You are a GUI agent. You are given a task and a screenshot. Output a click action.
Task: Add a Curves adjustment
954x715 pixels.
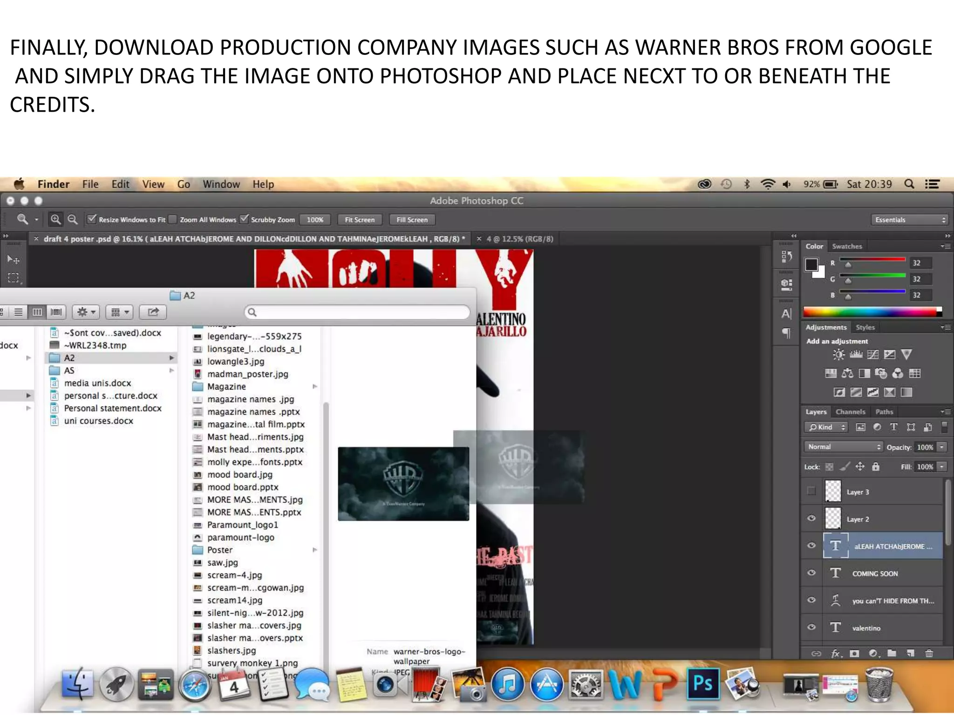click(872, 355)
